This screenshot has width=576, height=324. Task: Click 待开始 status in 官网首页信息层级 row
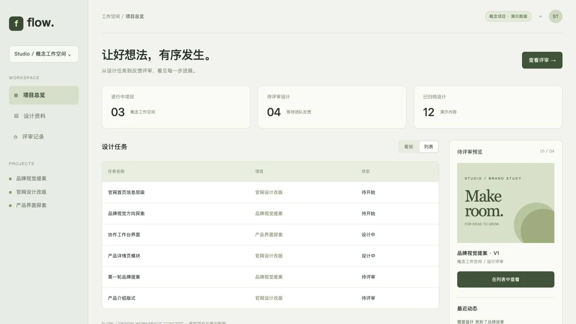point(369,193)
